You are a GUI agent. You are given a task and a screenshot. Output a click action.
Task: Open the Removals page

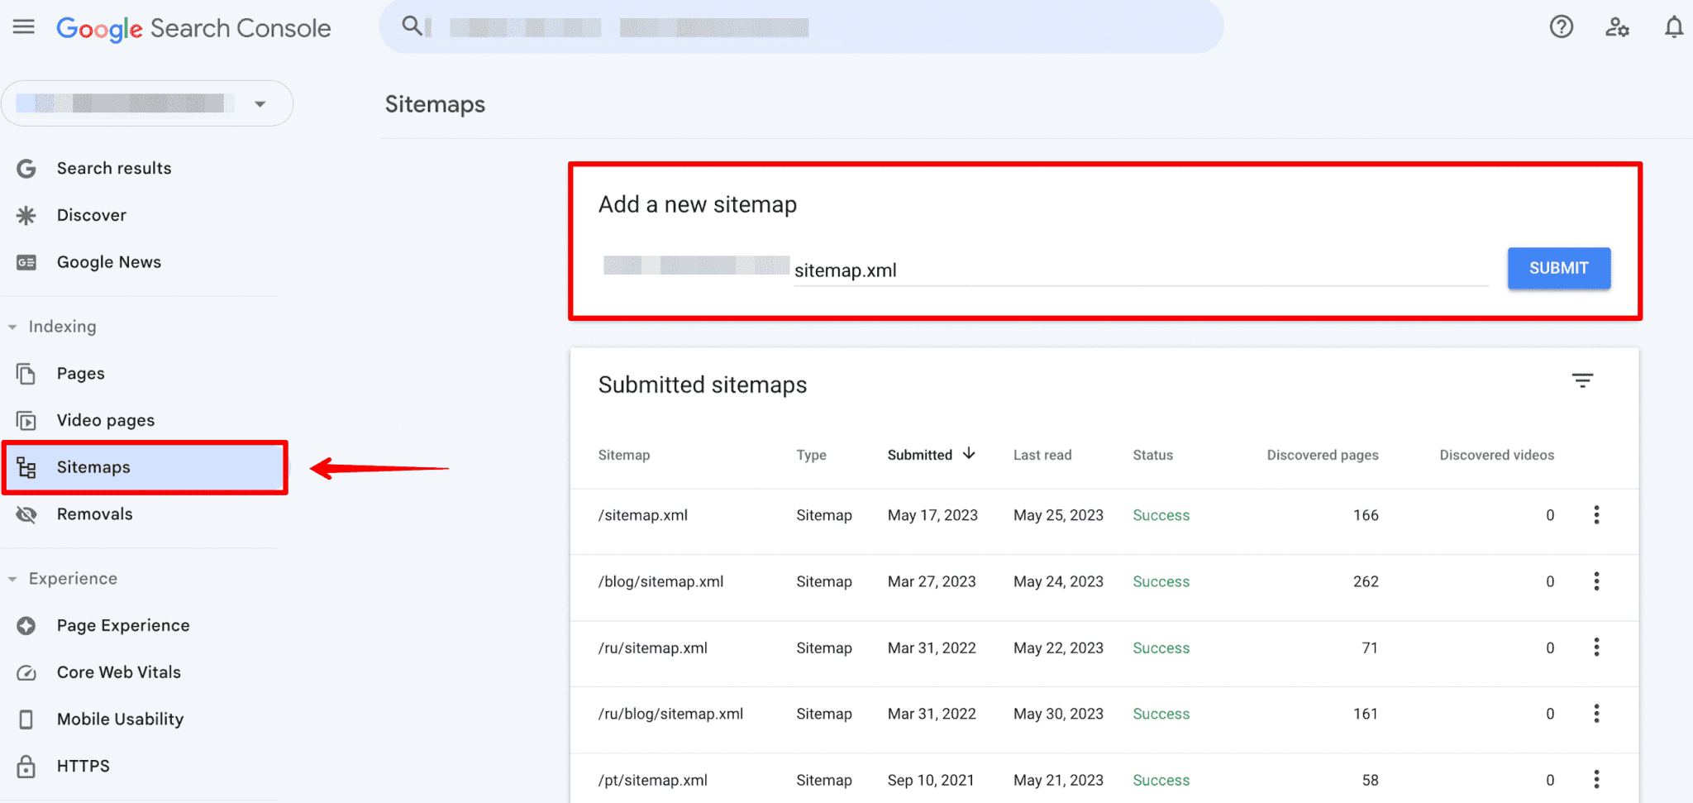coord(95,514)
